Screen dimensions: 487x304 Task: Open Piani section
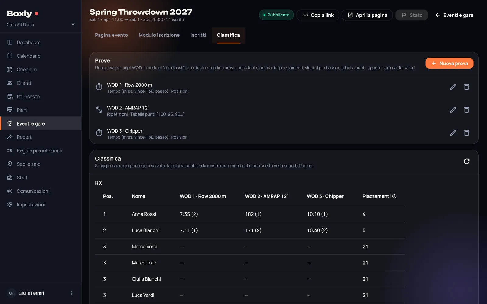(x=40, y=110)
